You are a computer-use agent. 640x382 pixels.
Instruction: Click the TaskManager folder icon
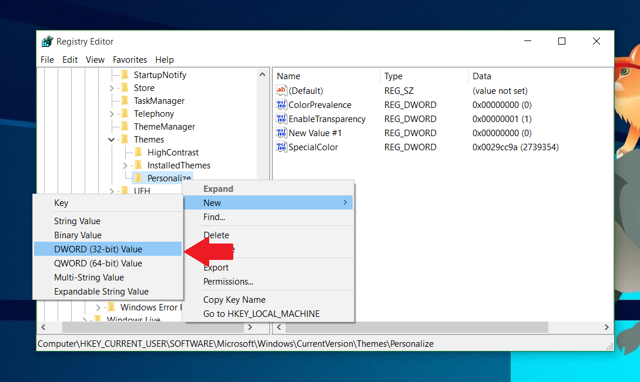click(125, 100)
